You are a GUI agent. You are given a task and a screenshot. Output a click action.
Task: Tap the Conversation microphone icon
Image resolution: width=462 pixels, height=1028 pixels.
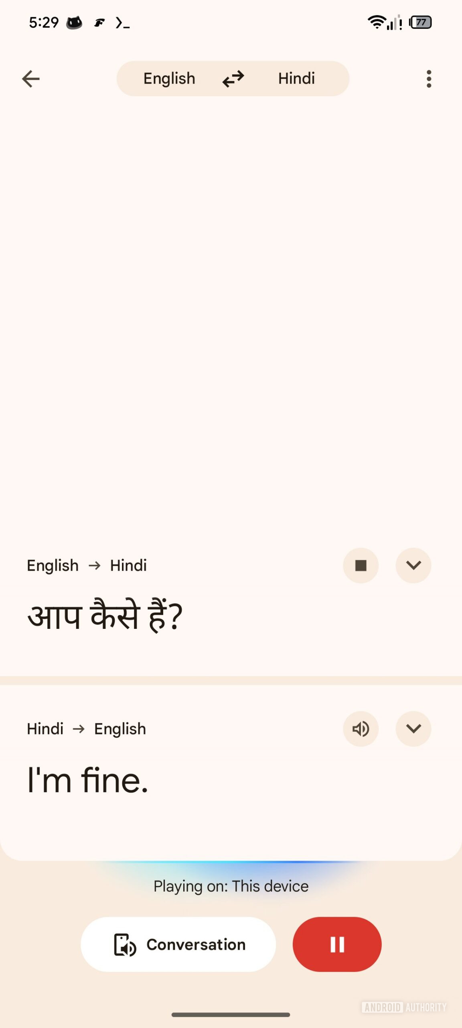[x=125, y=944]
